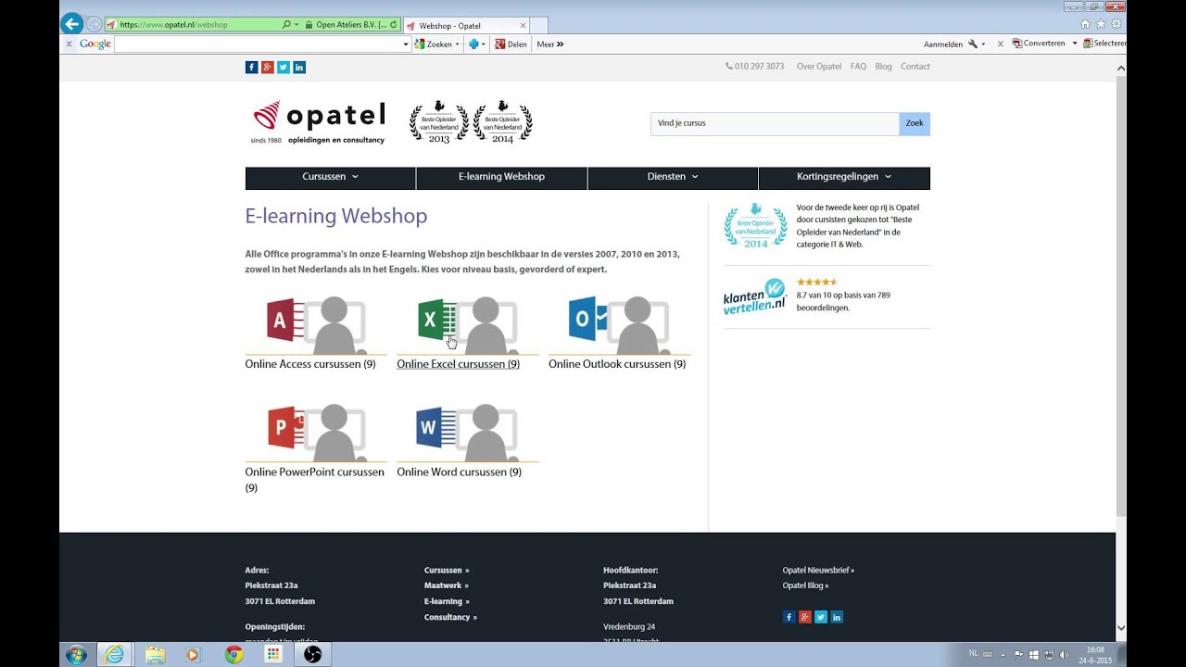Viewport: 1186px width, 667px height.
Task: Expand Meer overflow in Google toolbar
Action: tap(549, 44)
